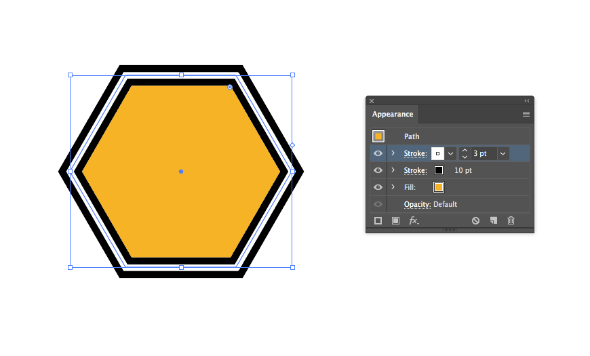Click the hexagon's center point
The image size is (590, 356).
(181, 172)
